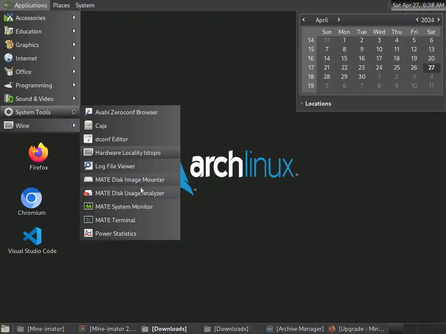446x334 pixels.
Task: Go to previous month in calendar
Action: pos(304,20)
